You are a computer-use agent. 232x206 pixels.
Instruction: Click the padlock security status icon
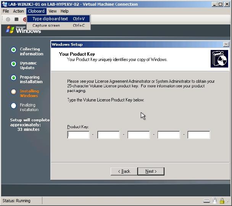222,201
